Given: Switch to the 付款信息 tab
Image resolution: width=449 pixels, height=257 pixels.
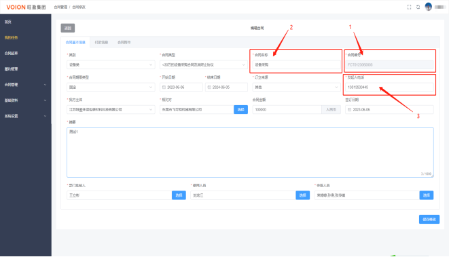Looking at the screenshot, I should point(101,42).
